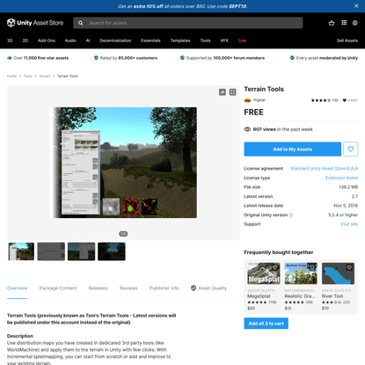Viewport: 365px width, 365px height.
Task: Switch to the Publisher info tab
Action: coord(164,288)
